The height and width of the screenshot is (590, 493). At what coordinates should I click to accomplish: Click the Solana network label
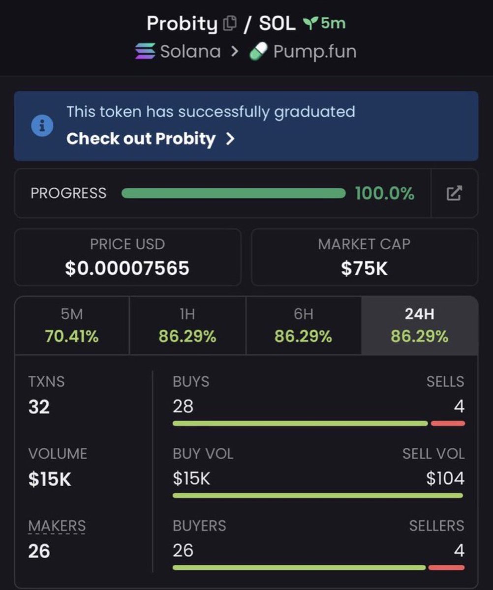[190, 51]
